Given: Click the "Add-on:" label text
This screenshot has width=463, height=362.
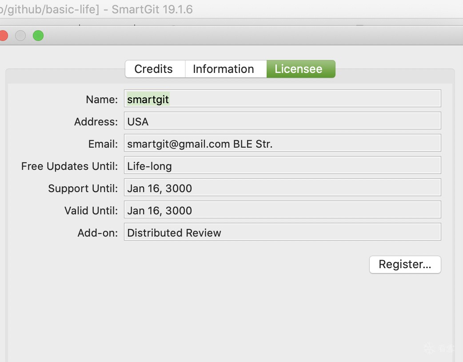Looking at the screenshot, I should click(98, 233).
